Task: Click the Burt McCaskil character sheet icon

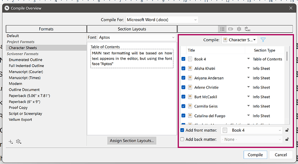Action: tap(190, 97)
